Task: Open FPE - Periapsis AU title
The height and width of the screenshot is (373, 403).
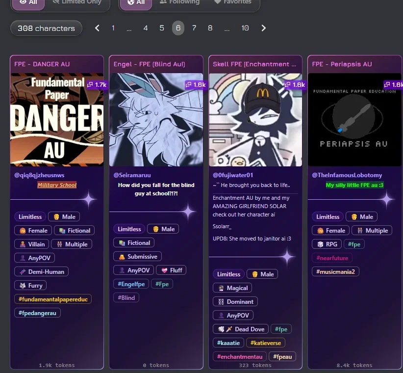Action: pyautogui.click(x=342, y=64)
